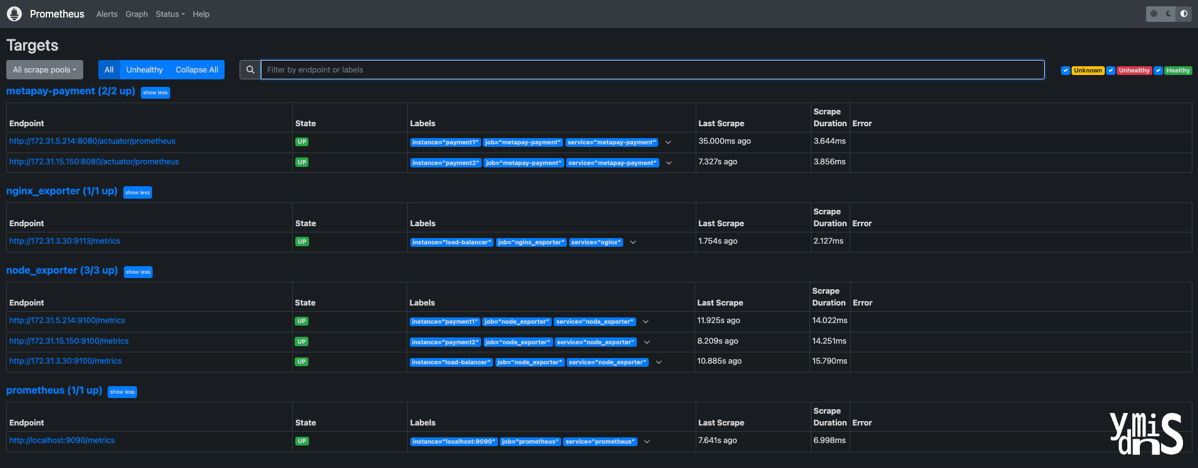Expand labels for payment1 metapay-payment row

click(x=668, y=142)
